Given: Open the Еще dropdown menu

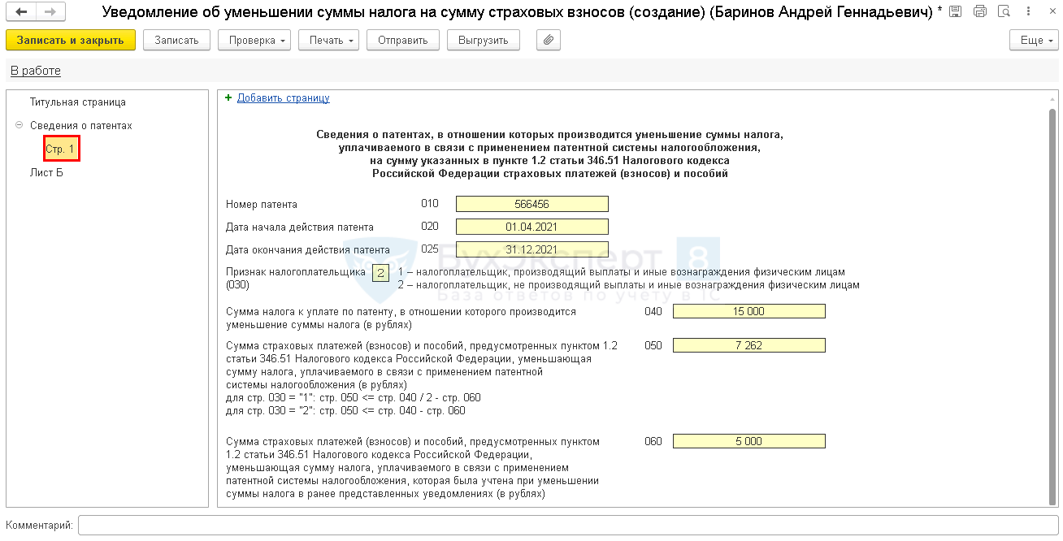Looking at the screenshot, I should (x=1034, y=40).
